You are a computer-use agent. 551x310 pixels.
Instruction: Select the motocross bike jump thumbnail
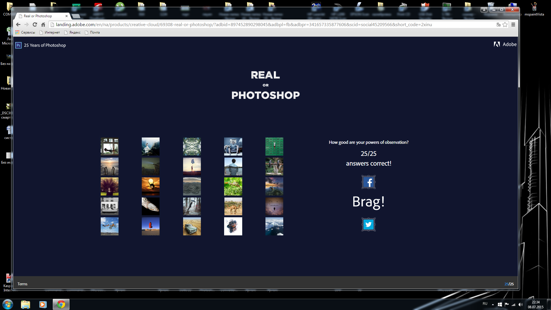110,226
